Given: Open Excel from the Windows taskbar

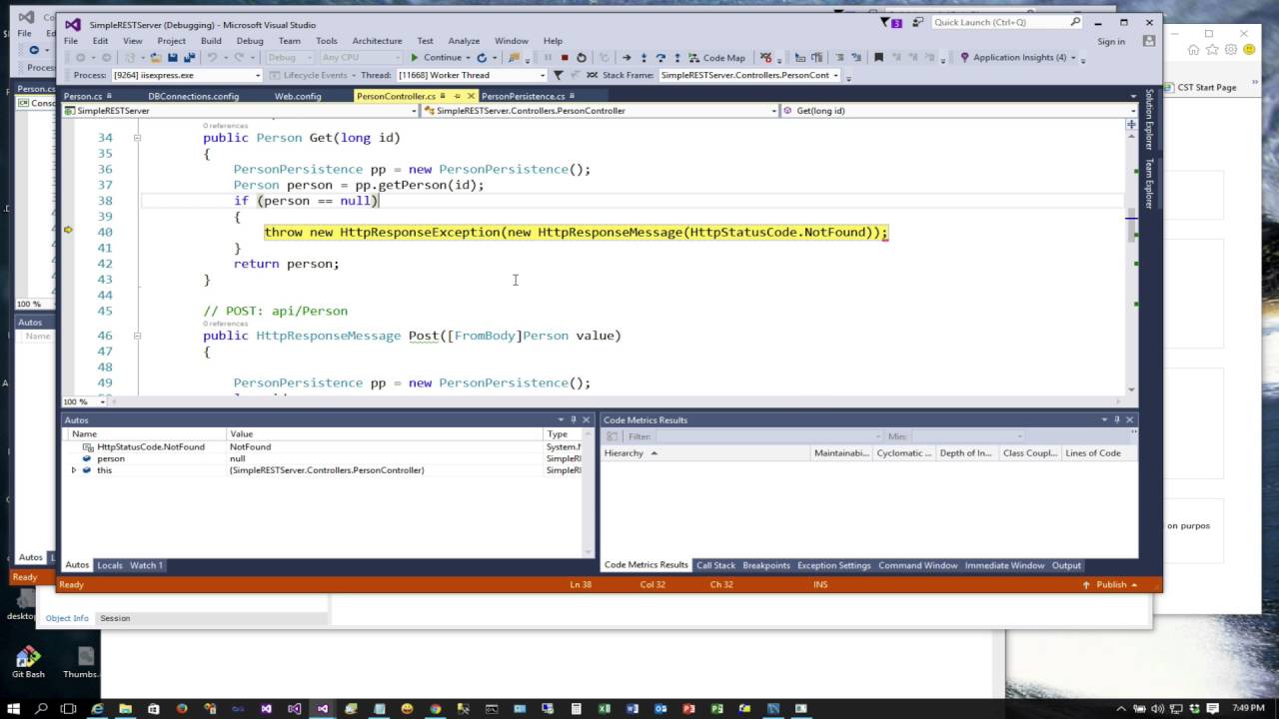Looking at the screenshot, I should (x=604, y=708).
